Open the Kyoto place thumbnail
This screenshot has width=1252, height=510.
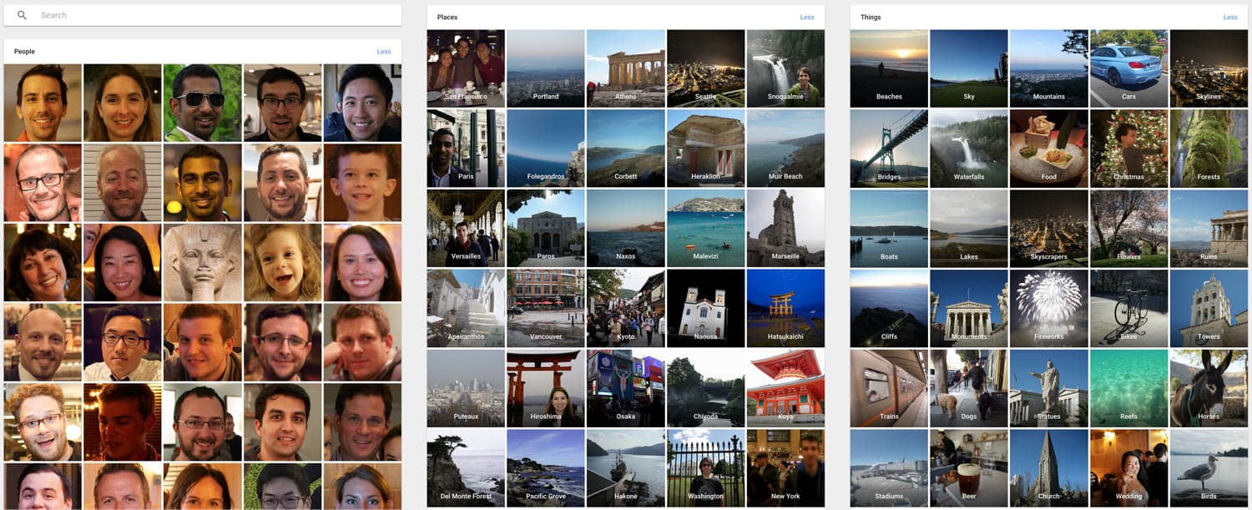coord(626,308)
